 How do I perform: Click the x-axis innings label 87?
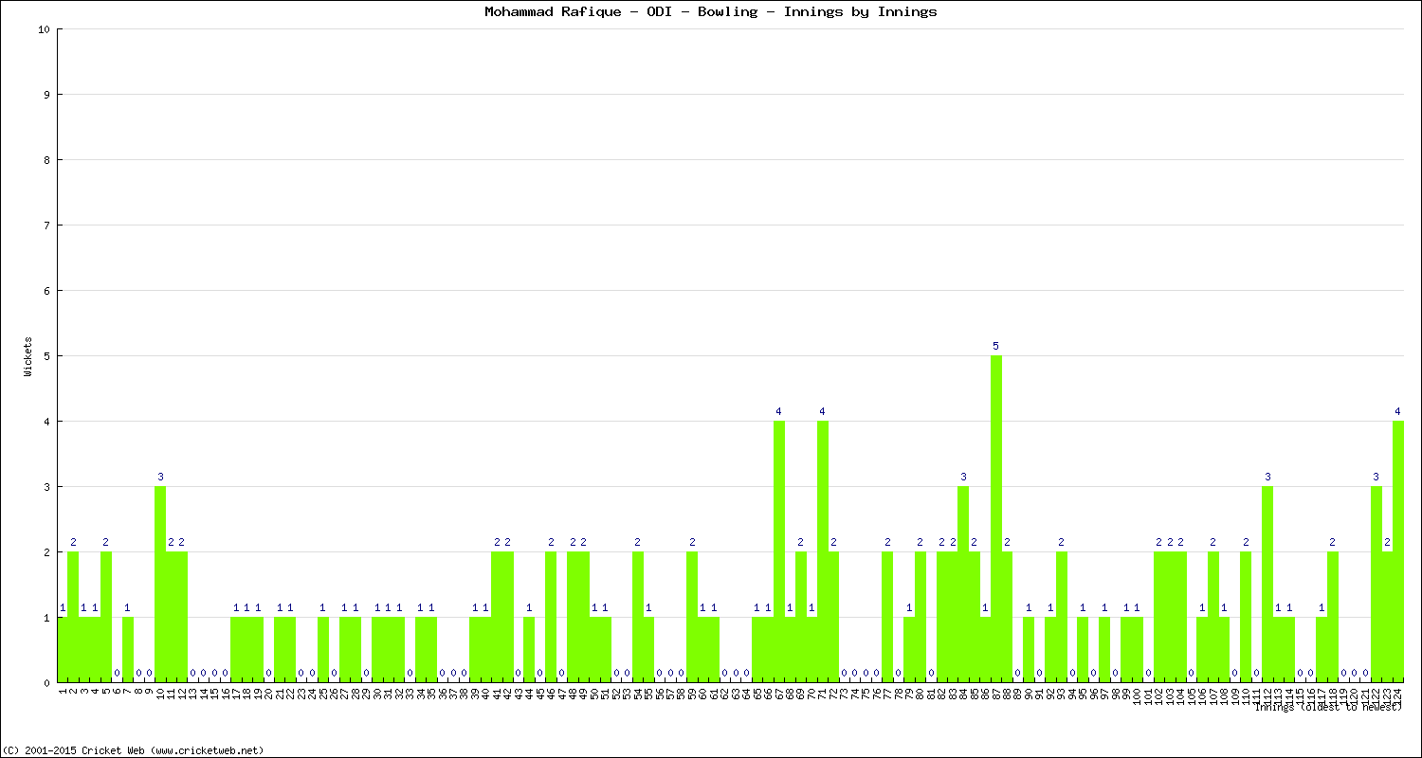point(996,695)
